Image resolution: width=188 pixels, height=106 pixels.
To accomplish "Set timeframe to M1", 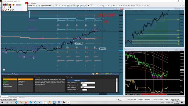I will [126, 6].
